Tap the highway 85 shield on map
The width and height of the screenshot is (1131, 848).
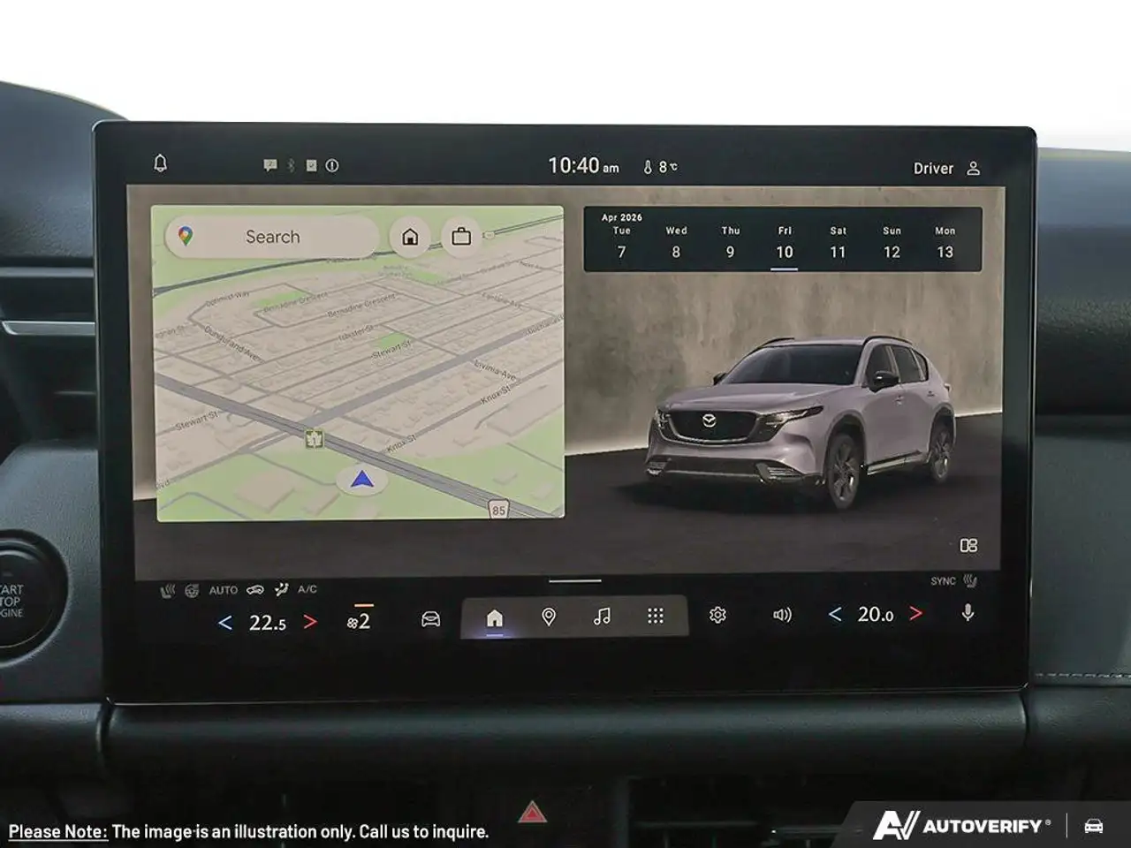tap(498, 509)
